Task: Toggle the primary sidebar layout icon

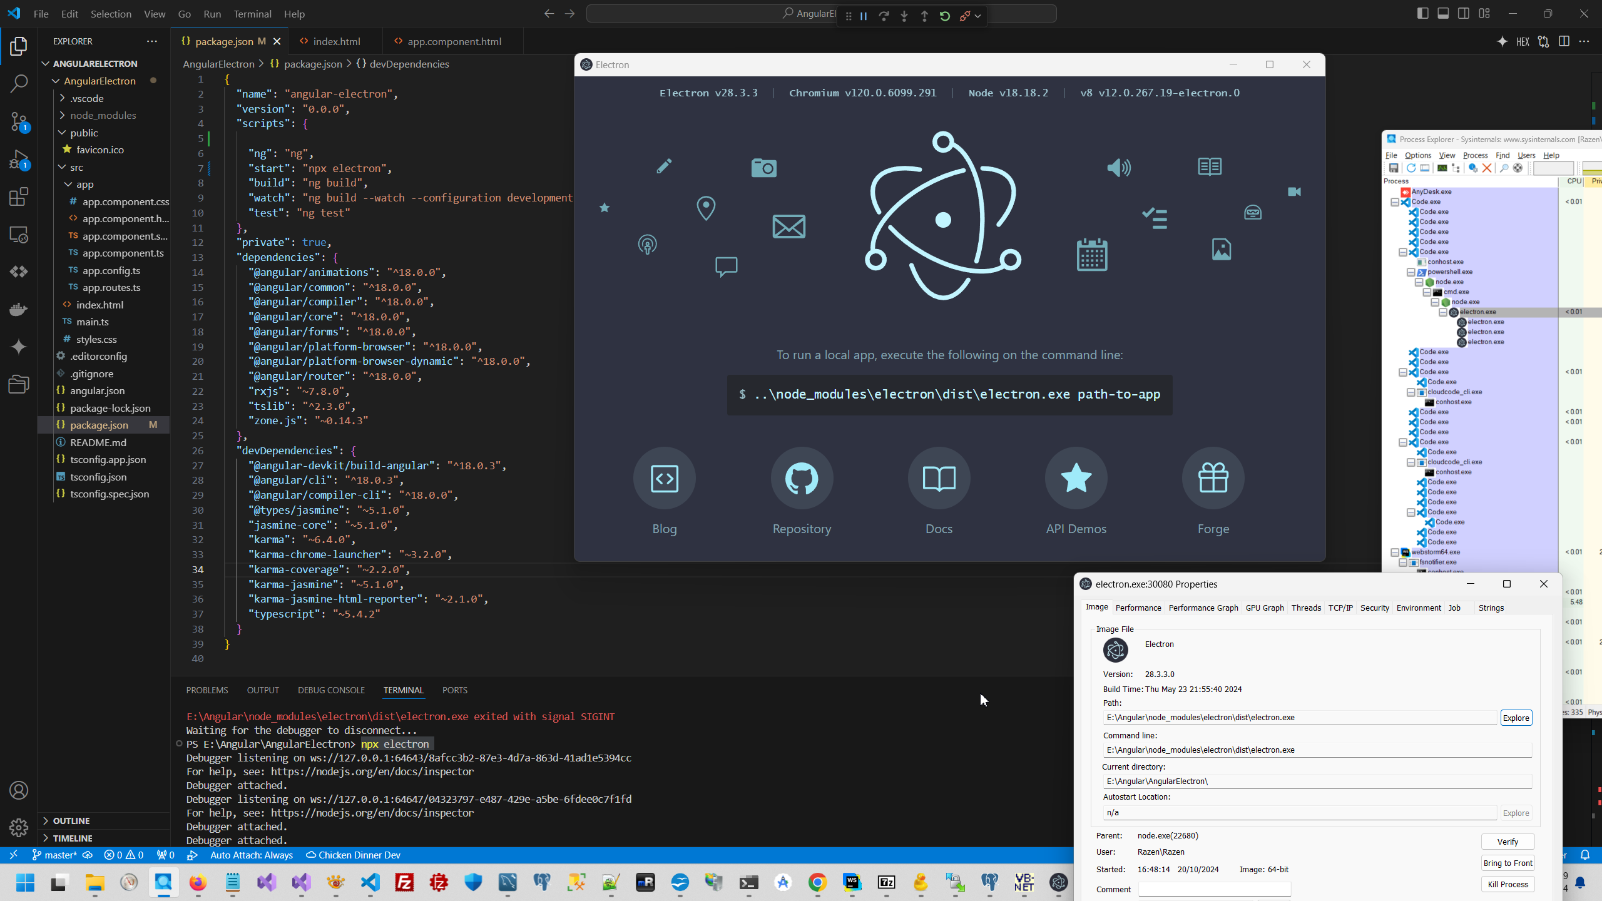Action: [1422, 13]
